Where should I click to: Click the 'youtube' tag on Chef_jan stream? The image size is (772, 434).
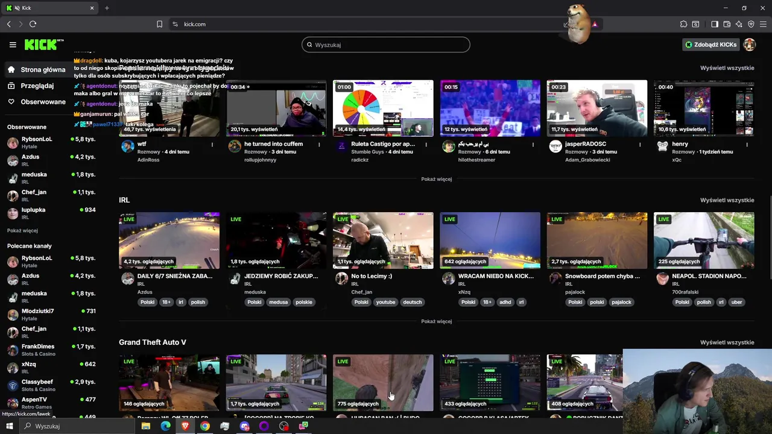[x=385, y=302]
